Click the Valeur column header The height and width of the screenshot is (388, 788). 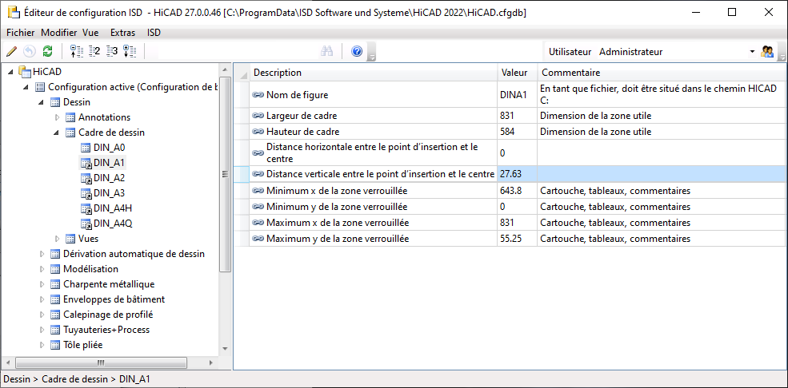pyautogui.click(x=517, y=73)
